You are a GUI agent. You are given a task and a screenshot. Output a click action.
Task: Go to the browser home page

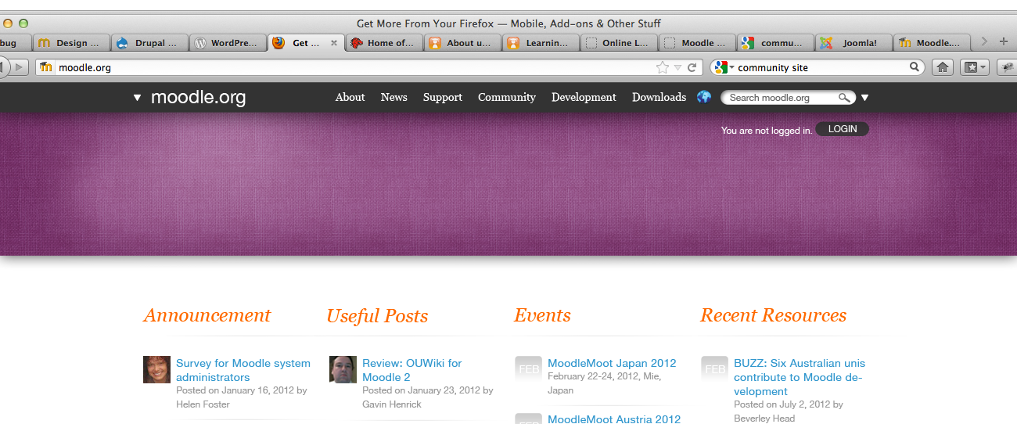point(943,67)
